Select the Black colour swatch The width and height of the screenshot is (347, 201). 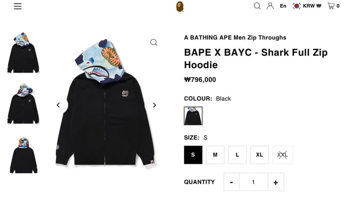click(193, 116)
